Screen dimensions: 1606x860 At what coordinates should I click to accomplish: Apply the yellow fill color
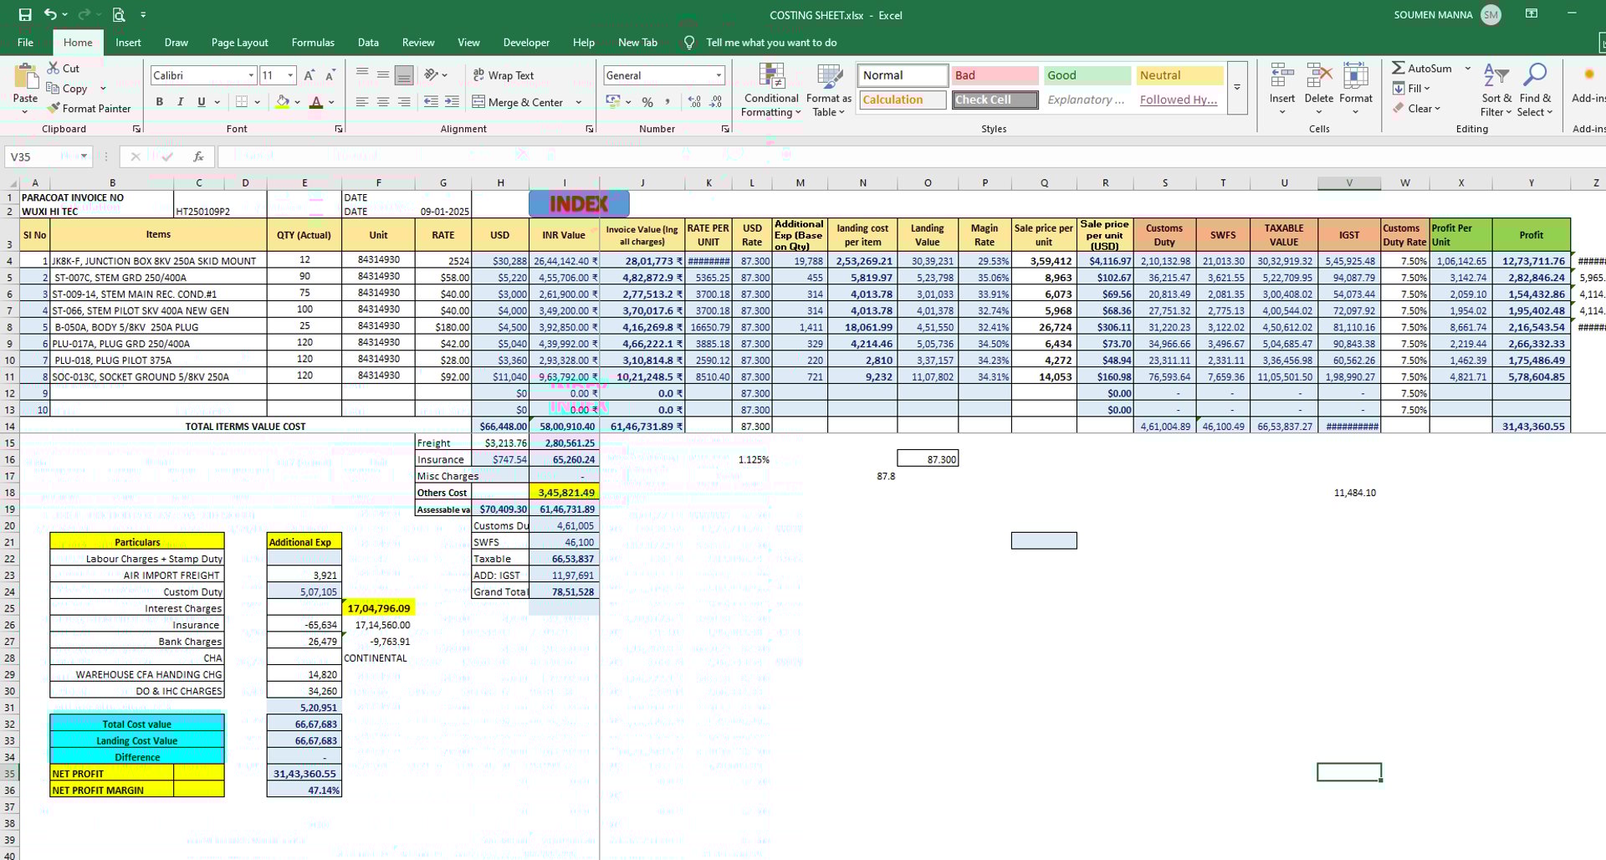(283, 102)
